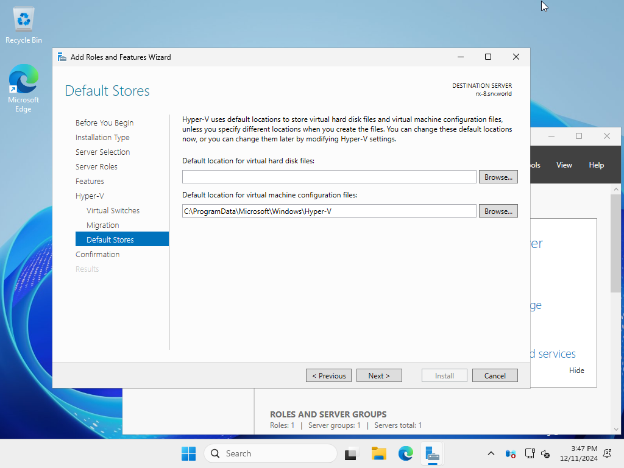This screenshot has height=468, width=624.
Task: Launch Microsoft Edge from the desktop
Action: point(23,79)
